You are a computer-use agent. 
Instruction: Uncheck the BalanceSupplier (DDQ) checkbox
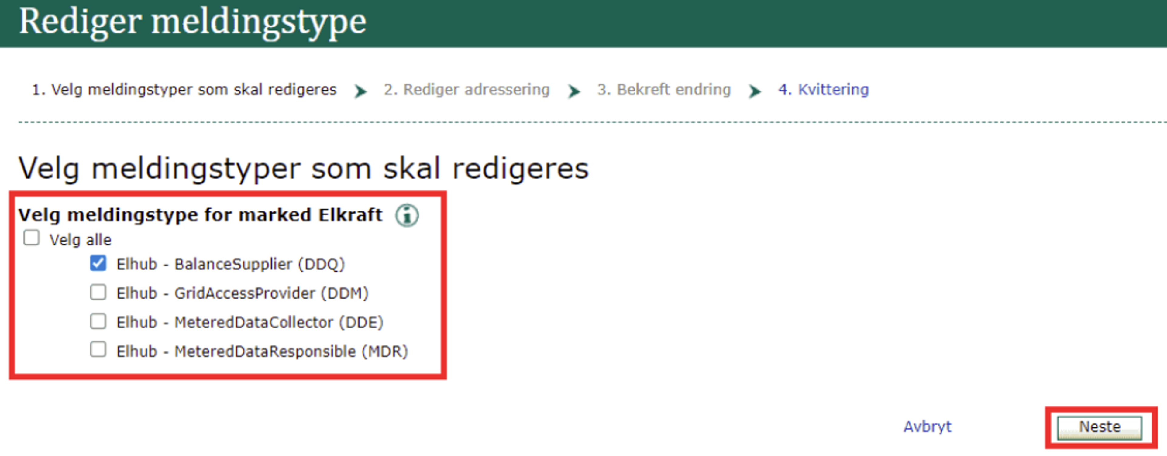(98, 263)
